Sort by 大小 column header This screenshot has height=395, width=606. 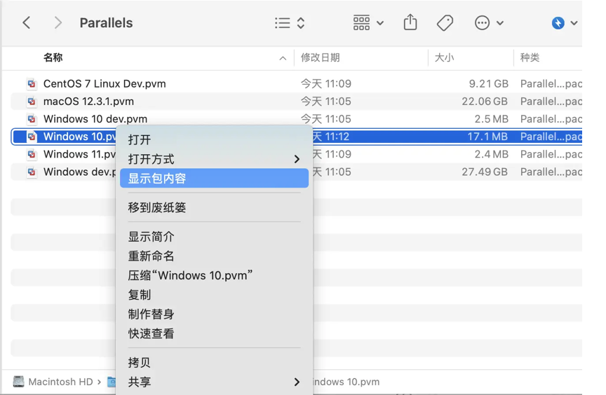click(444, 58)
